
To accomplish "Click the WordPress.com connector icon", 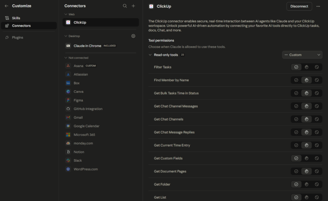I will coord(68,169).
